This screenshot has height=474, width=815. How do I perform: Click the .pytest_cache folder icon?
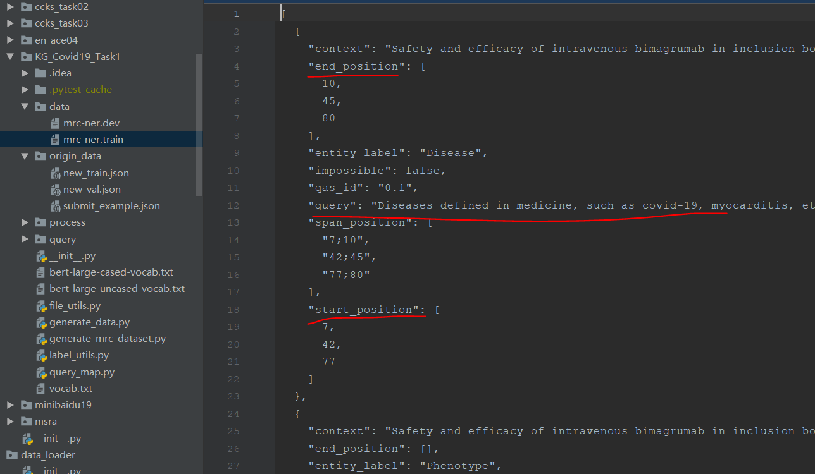[x=40, y=90]
